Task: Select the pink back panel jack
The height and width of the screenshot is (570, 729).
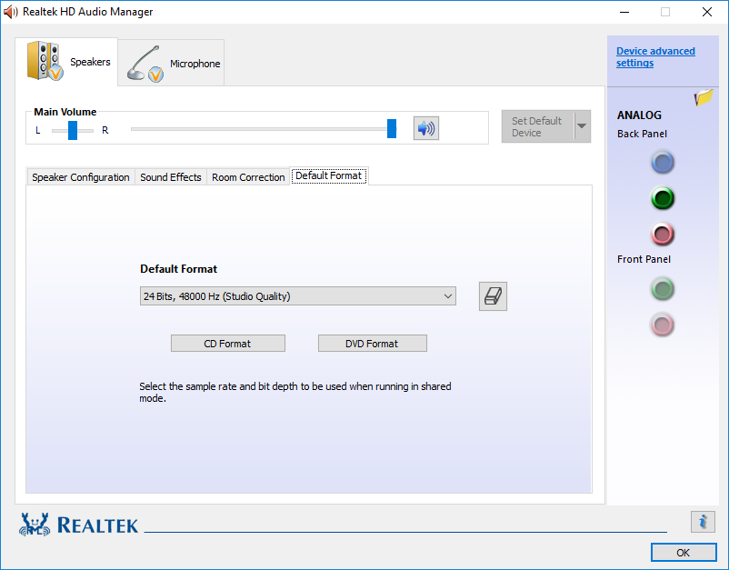Action: [x=663, y=234]
